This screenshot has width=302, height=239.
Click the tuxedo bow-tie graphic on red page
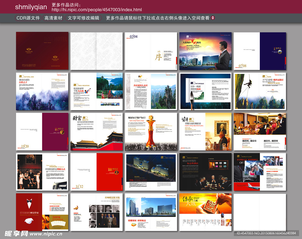[x=29, y=202]
